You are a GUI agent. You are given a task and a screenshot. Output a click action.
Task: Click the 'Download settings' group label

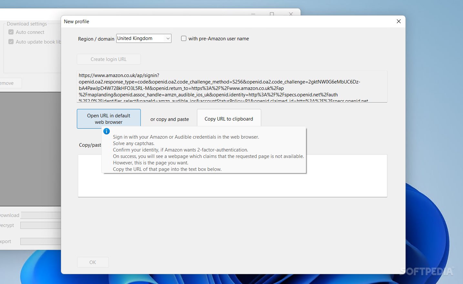(27, 24)
